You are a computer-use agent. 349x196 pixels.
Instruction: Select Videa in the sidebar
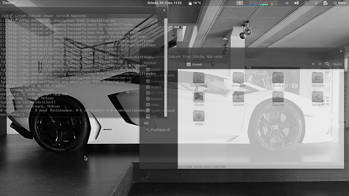click(153, 105)
